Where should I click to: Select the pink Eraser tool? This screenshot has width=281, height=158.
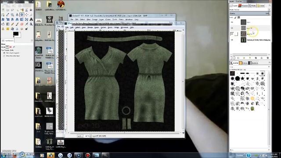point(22,24)
